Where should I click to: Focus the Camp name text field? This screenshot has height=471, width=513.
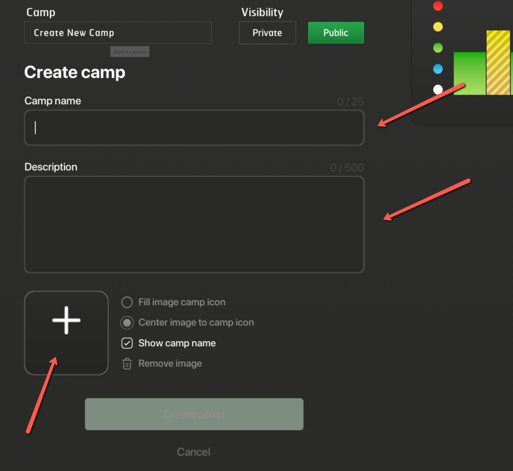click(x=194, y=128)
